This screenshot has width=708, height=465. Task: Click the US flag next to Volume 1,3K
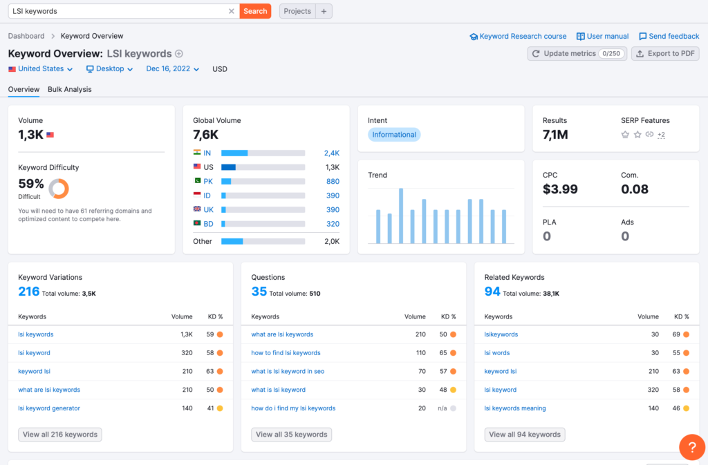pos(50,135)
